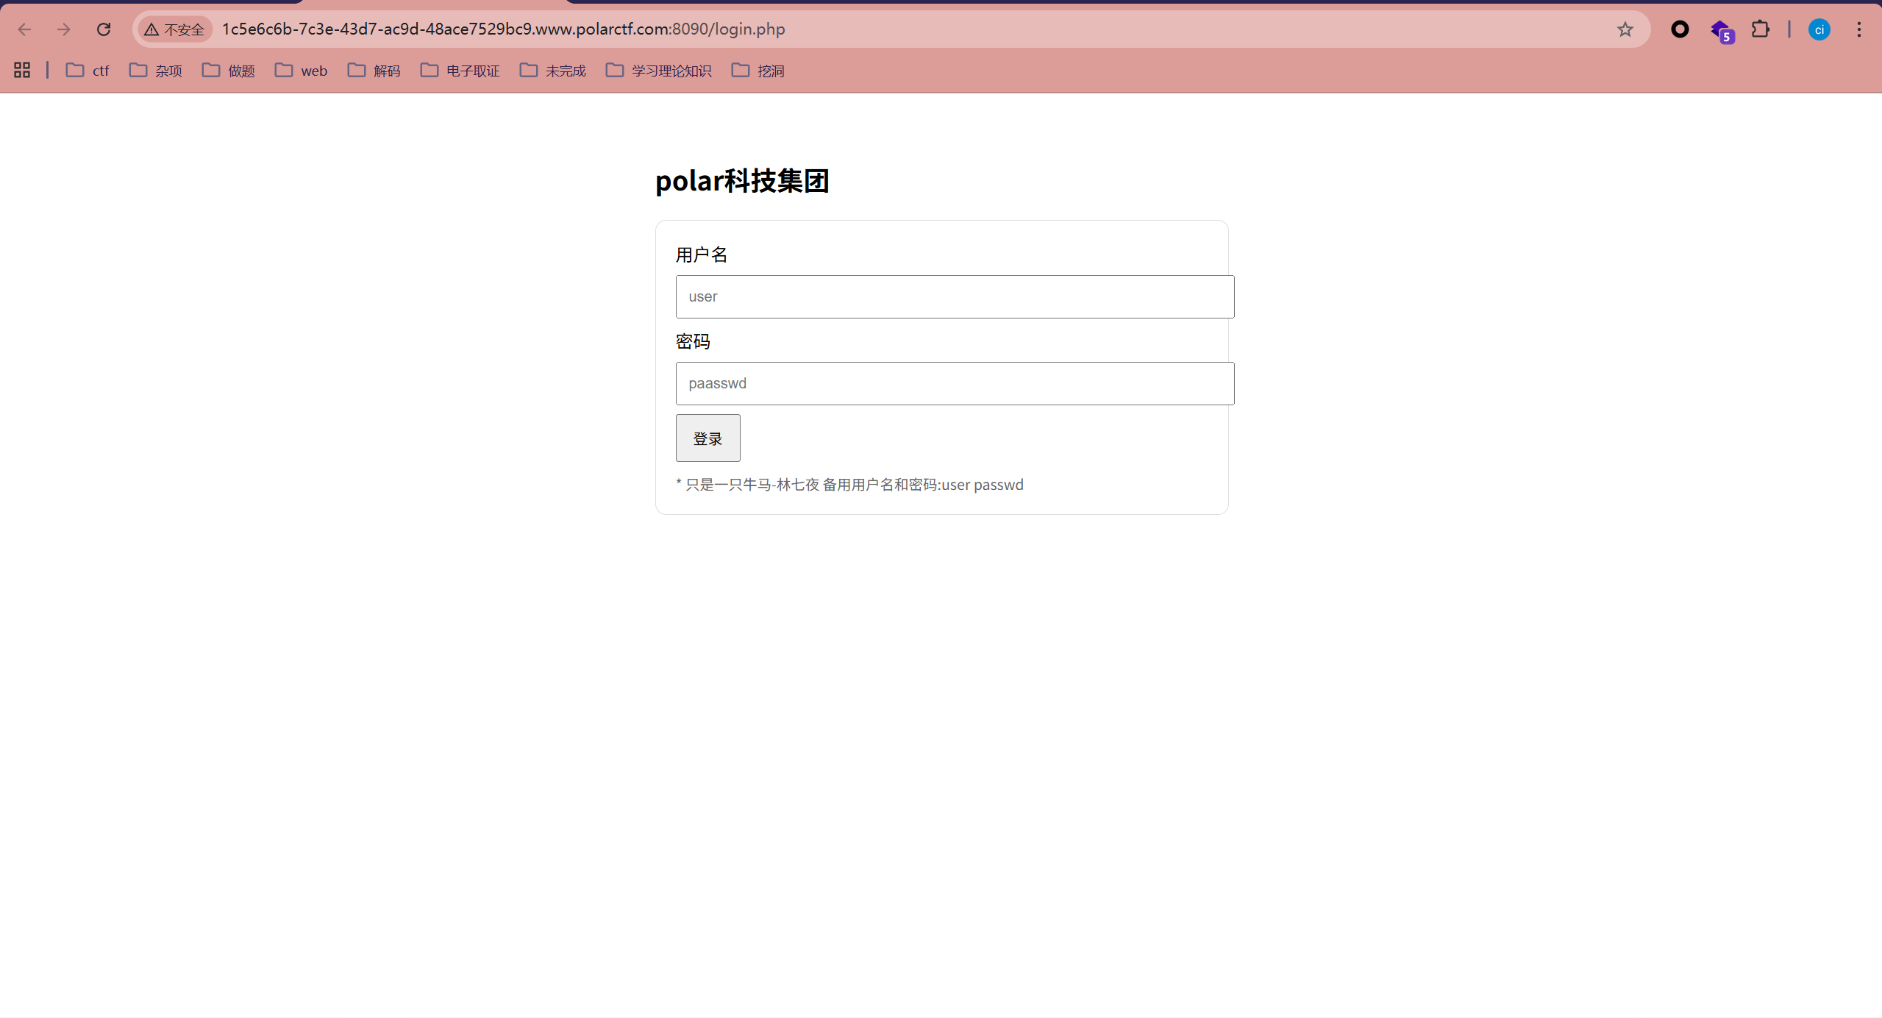
Task: Open the purple extension with badge 5
Action: [1721, 31]
